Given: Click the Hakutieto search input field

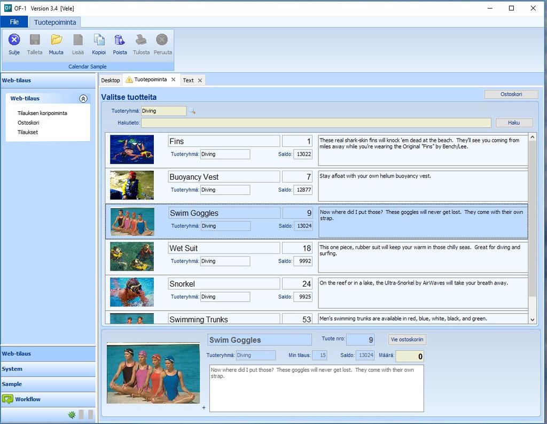Looking at the screenshot, I should (x=316, y=122).
